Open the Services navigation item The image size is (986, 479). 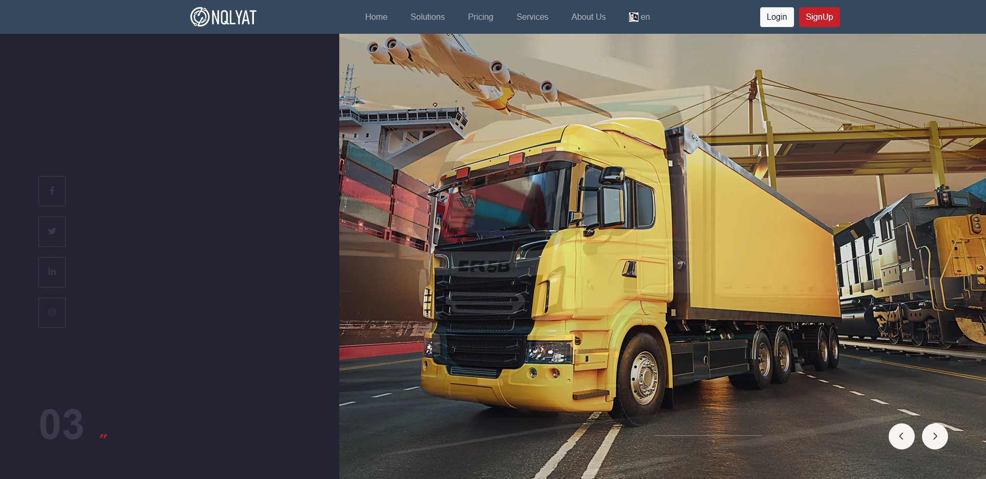point(532,17)
